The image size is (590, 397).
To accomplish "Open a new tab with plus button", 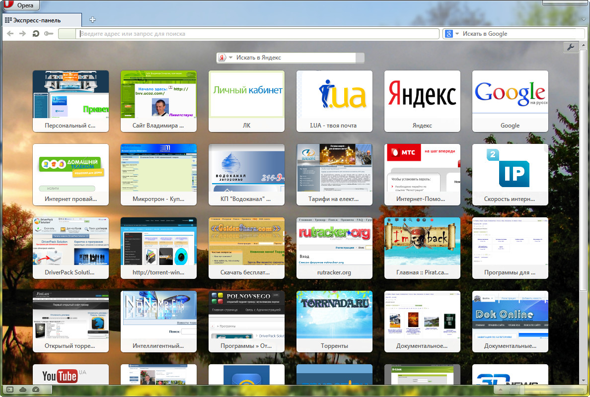I will pyautogui.click(x=92, y=20).
